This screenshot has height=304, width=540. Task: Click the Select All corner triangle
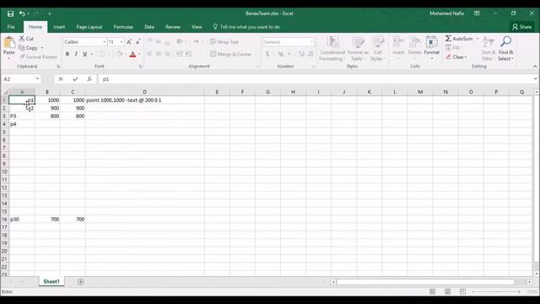point(5,92)
